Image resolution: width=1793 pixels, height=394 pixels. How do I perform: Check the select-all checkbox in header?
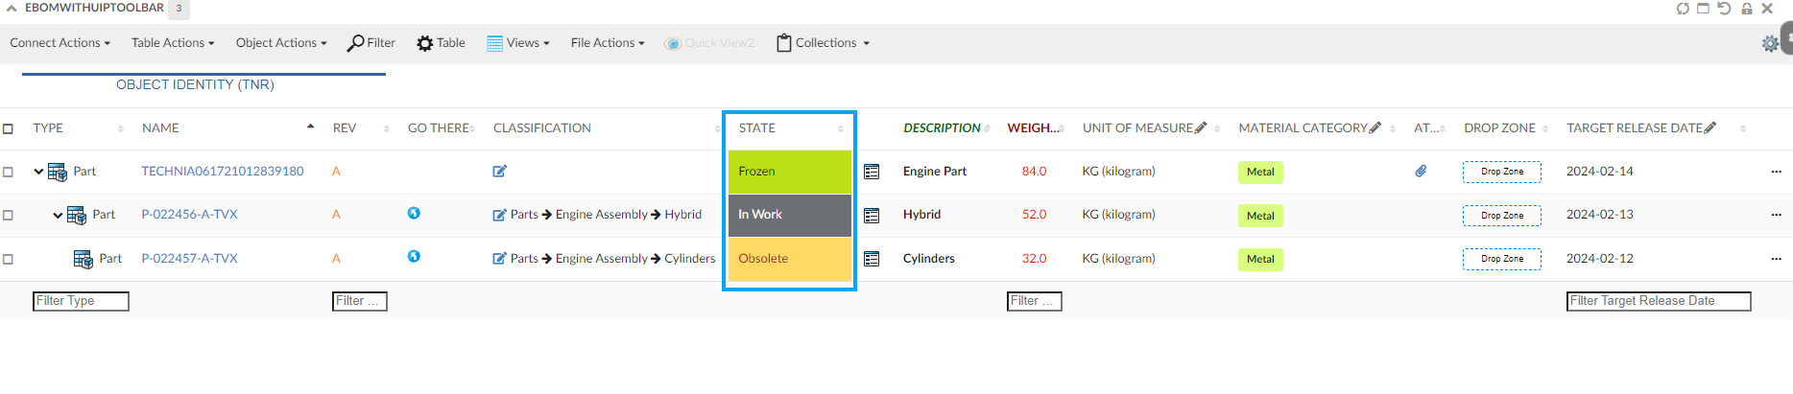point(9,128)
